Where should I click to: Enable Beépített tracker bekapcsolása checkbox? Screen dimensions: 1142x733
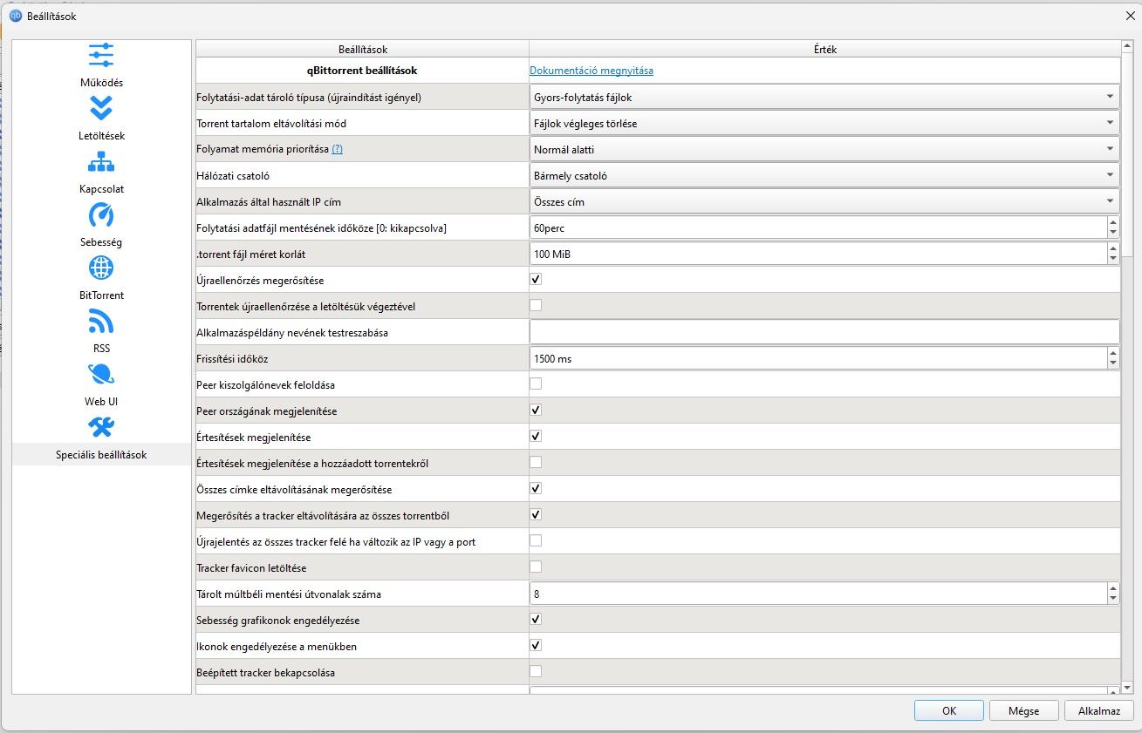pos(536,671)
